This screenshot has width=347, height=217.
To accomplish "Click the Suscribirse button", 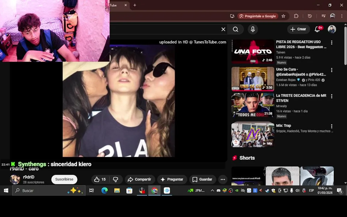I will click(x=64, y=179).
